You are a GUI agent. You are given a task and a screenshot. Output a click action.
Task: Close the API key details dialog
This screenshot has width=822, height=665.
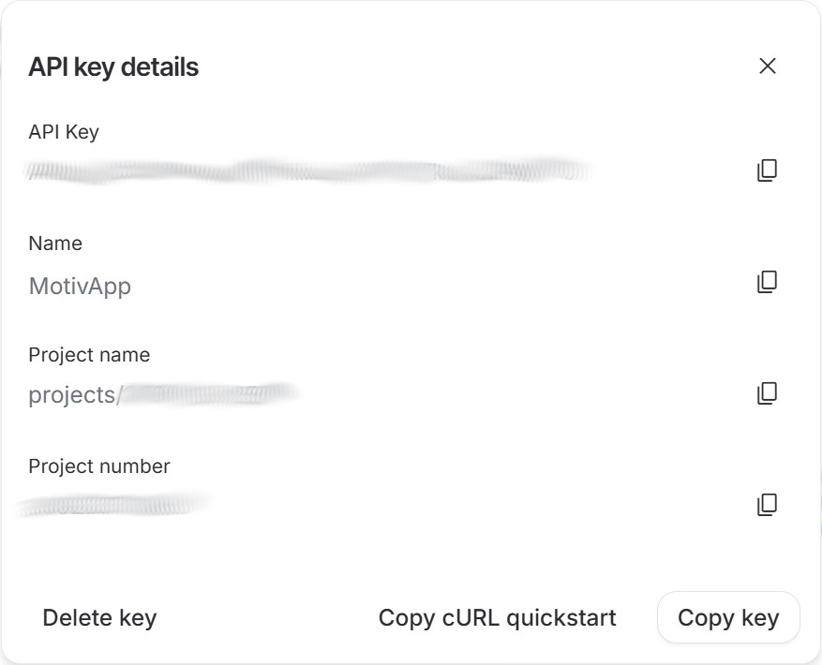769,66
